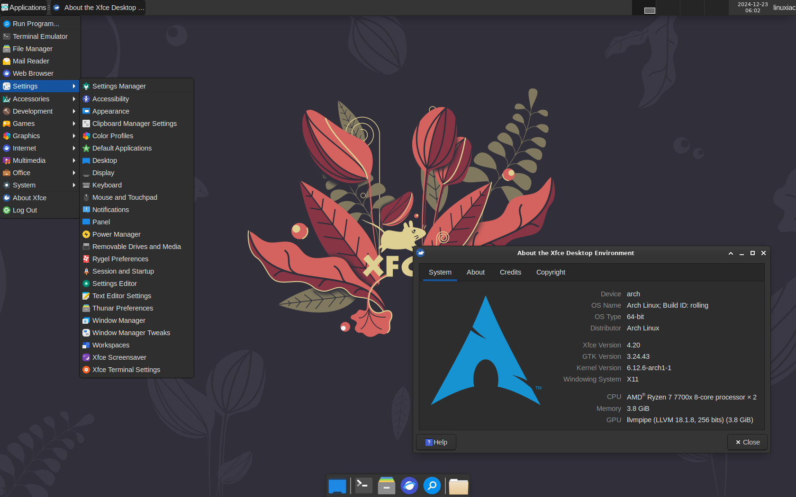
Task: Expand the Development submenu
Action: pos(40,111)
